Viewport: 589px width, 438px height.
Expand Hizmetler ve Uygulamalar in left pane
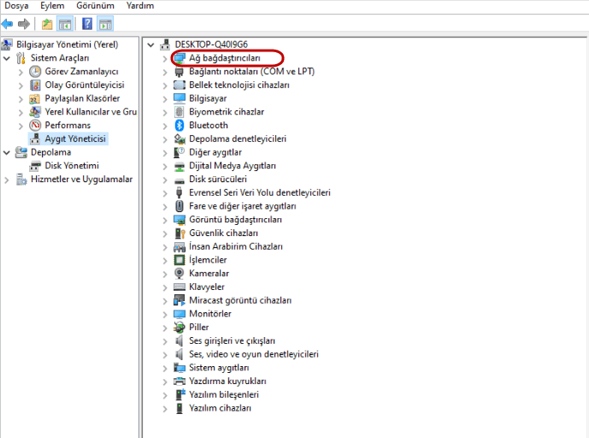[x=8, y=180]
